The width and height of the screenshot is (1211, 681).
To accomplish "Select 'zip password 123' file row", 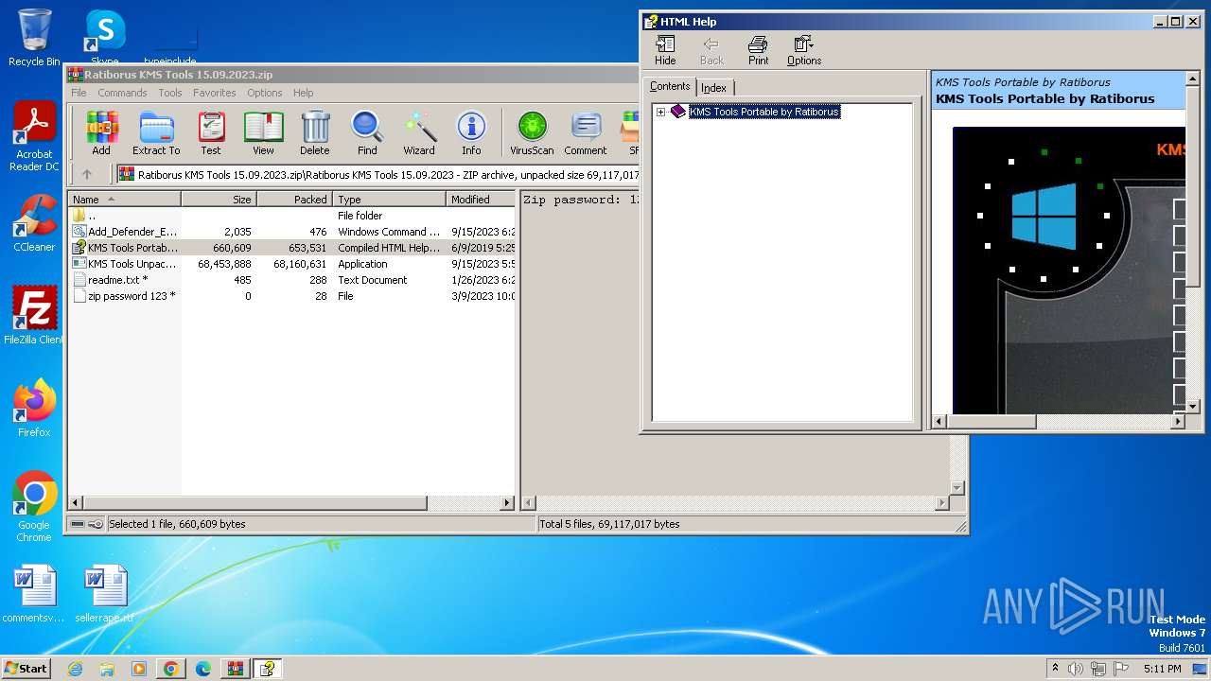I will pyautogui.click(x=292, y=296).
